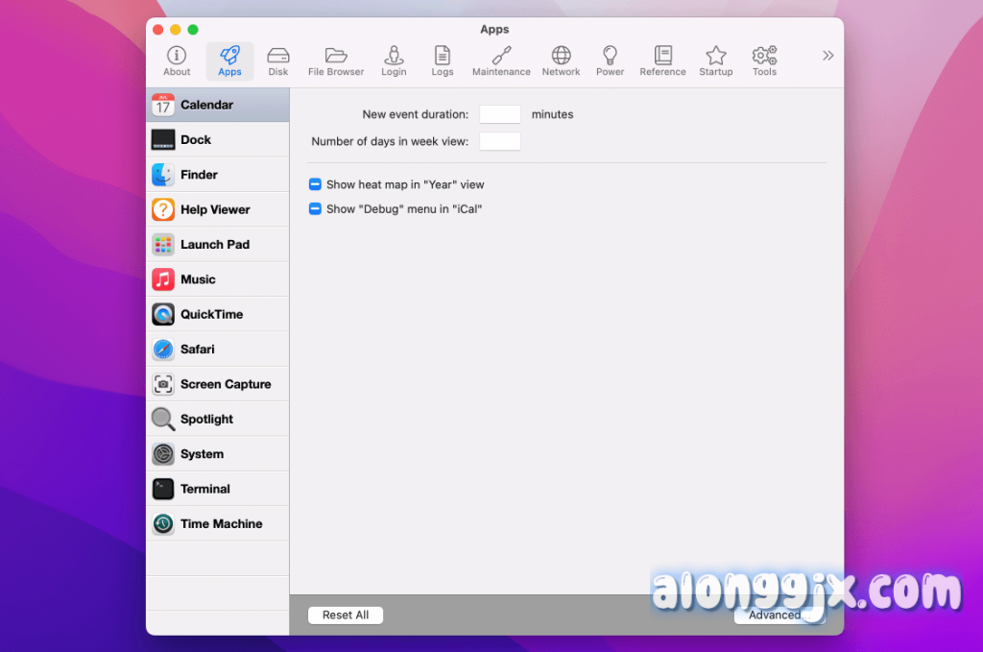Switch to the Maintenance toolbar section
The height and width of the screenshot is (652, 983).
501,61
